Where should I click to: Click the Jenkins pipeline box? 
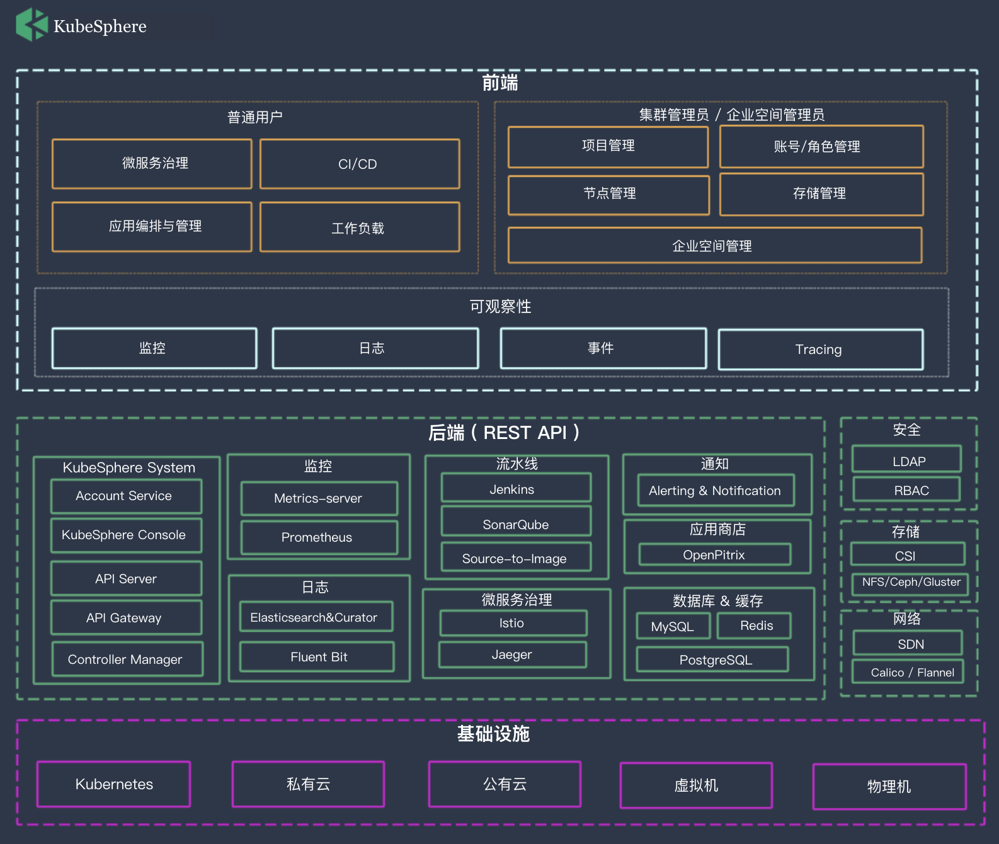click(x=515, y=489)
